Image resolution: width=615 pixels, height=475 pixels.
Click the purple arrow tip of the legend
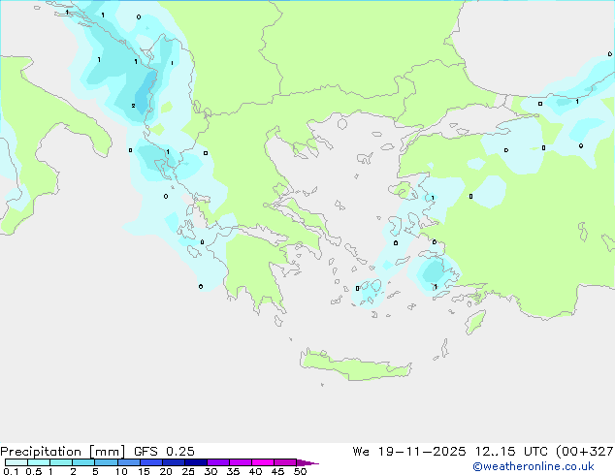[307, 462]
